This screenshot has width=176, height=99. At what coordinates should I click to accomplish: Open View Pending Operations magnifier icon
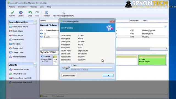coord(63,12)
